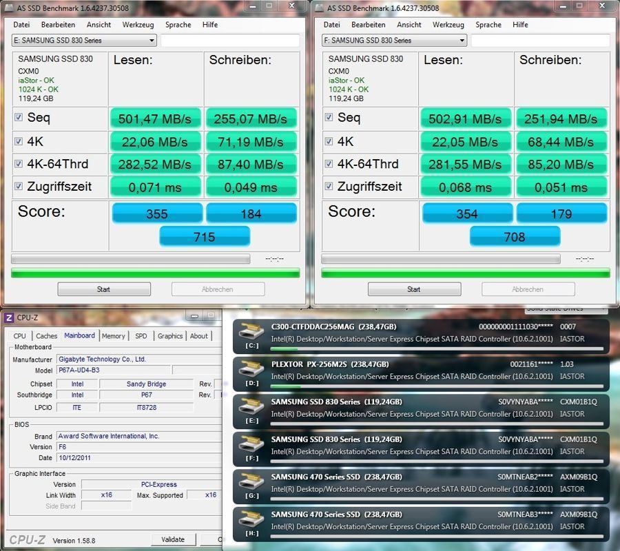620x551 pixels.
Task: Toggle 4K-64Thrd checkbox in E: drive window
Action: tap(18, 164)
